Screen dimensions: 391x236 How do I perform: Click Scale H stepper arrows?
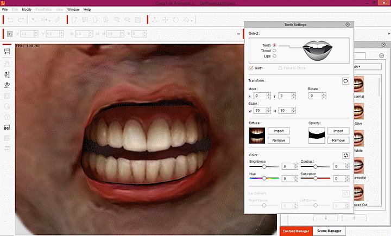point(294,110)
